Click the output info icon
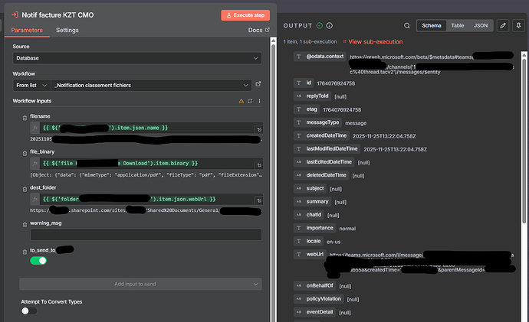The width and height of the screenshot is (529, 322). [330, 25]
